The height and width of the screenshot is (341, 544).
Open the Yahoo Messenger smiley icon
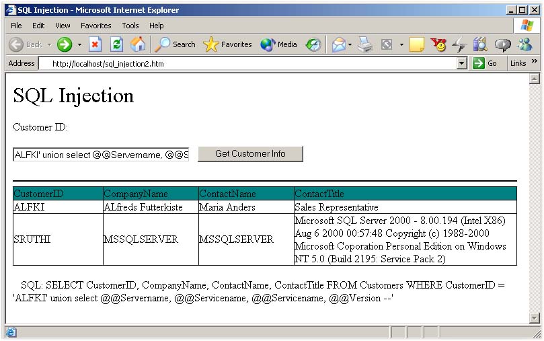[438, 44]
